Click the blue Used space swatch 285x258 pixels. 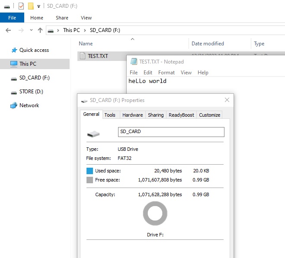tap(90, 171)
